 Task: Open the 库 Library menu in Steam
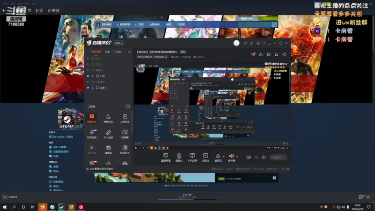[x=30, y=10]
